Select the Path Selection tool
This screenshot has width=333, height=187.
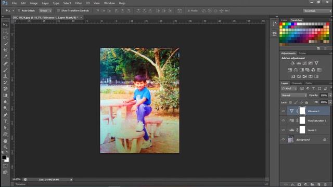click(5, 128)
